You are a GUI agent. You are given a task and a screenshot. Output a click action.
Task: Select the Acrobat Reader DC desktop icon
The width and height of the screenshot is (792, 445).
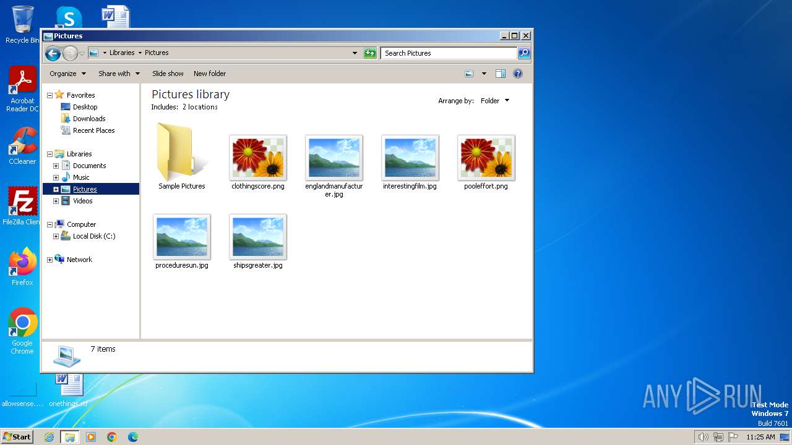[22, 90]
